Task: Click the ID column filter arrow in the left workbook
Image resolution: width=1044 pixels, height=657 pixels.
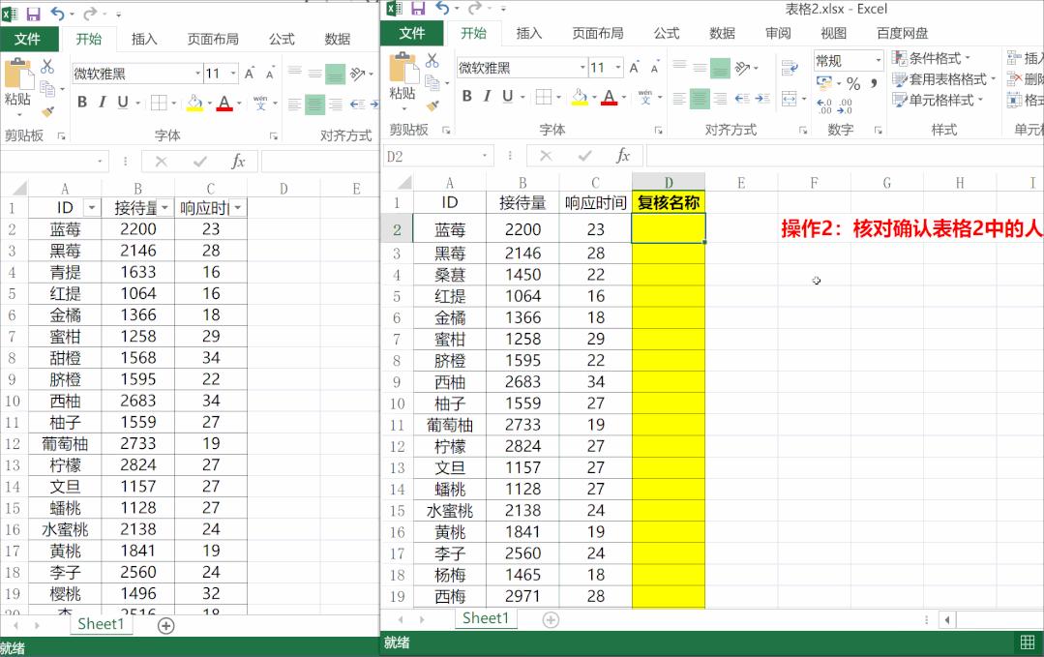Action: point(90,207)
